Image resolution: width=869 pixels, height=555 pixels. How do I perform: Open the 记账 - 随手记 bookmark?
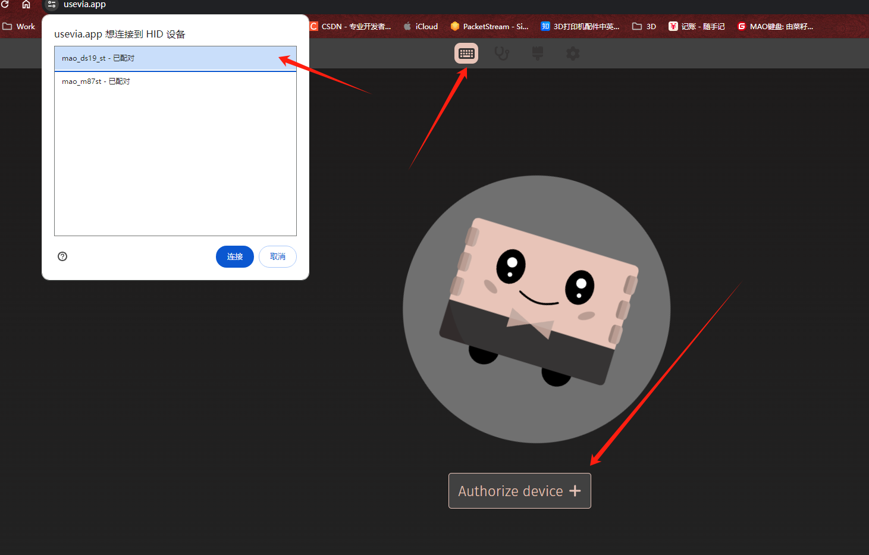point(697,26)
